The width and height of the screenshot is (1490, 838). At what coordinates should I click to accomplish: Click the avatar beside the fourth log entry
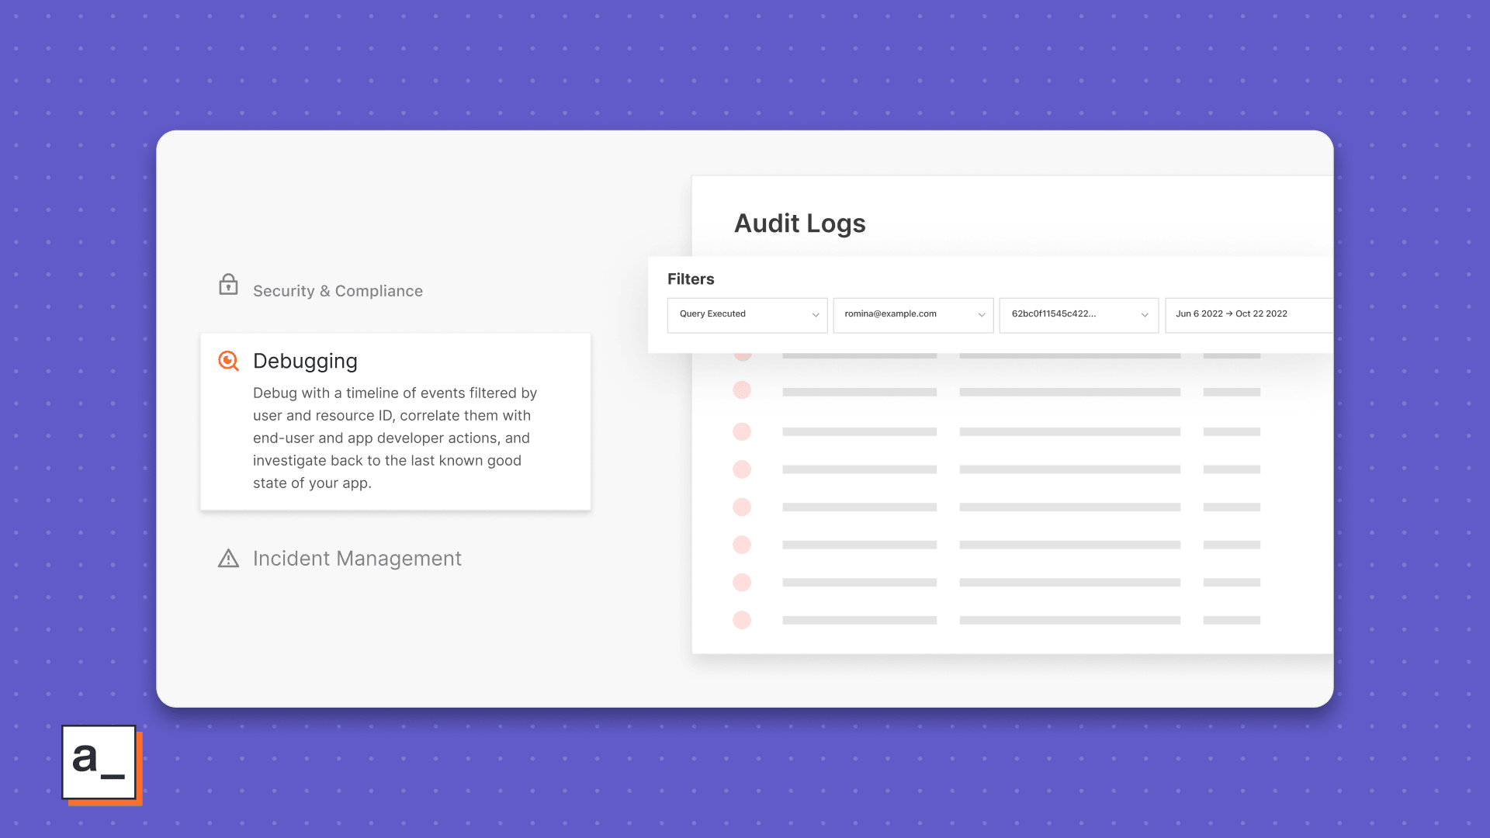(x=743, y=469)
